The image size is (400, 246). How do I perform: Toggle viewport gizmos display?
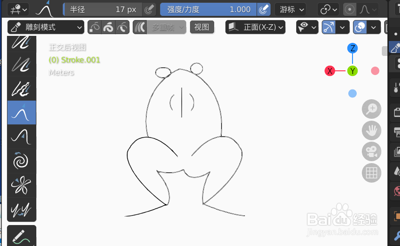[x=329, y=27]
